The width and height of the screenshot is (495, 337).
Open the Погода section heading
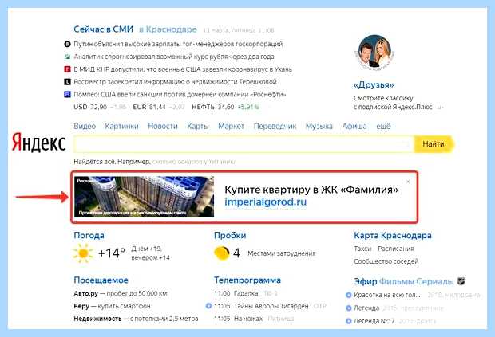[x=89, y=236]
